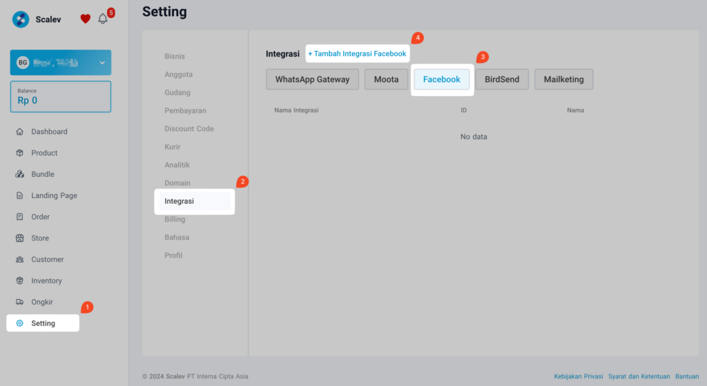Open the Bundle menu item
This screenshot has height=386, width=707.
click(43, 174)
